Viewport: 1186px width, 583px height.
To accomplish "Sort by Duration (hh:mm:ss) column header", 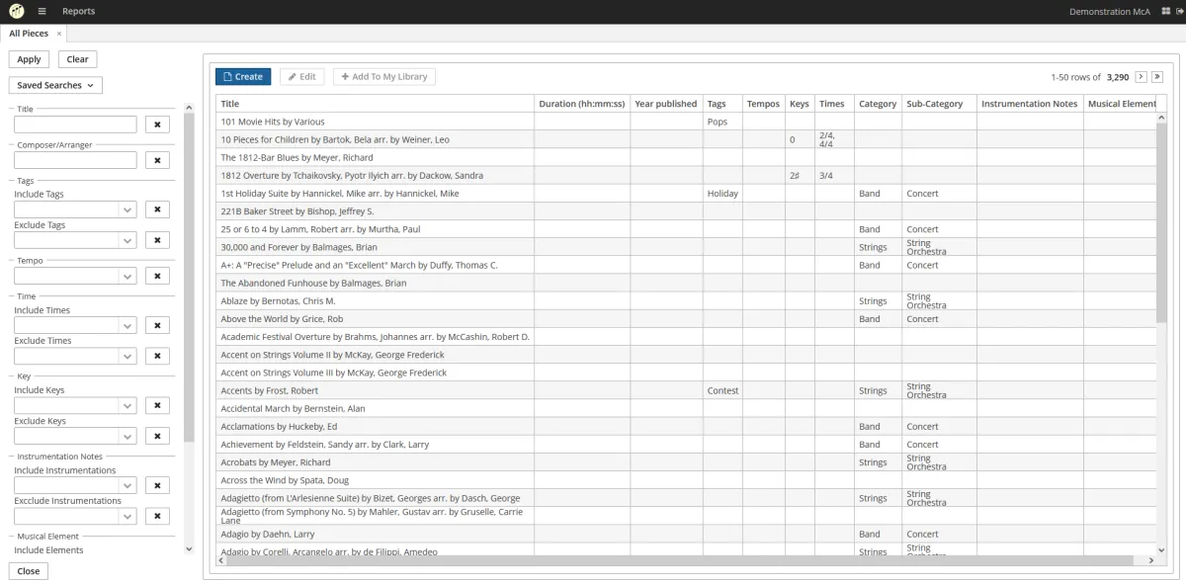I will [x=582, y=104].
